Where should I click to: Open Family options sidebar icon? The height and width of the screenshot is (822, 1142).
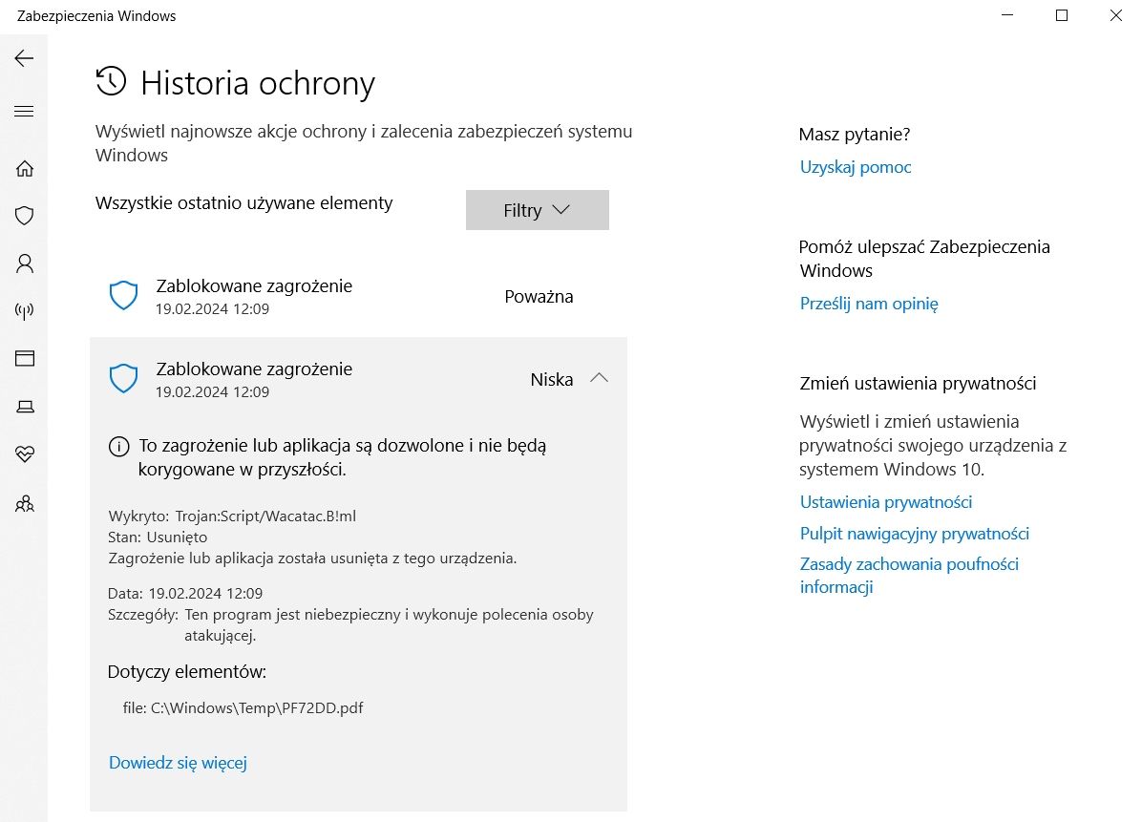(25, 503)
